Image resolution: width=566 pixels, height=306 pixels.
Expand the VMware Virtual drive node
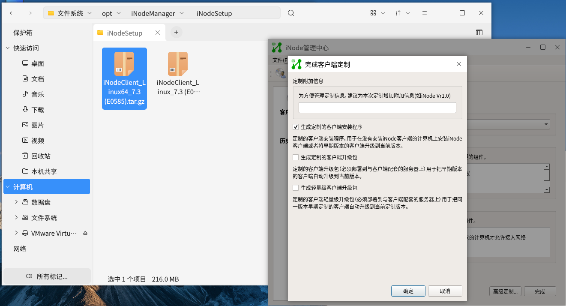(16, 233)
